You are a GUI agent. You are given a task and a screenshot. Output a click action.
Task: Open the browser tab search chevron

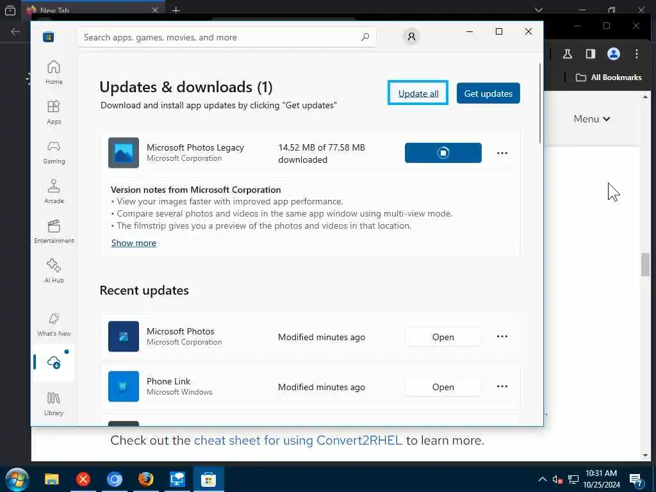538,10
